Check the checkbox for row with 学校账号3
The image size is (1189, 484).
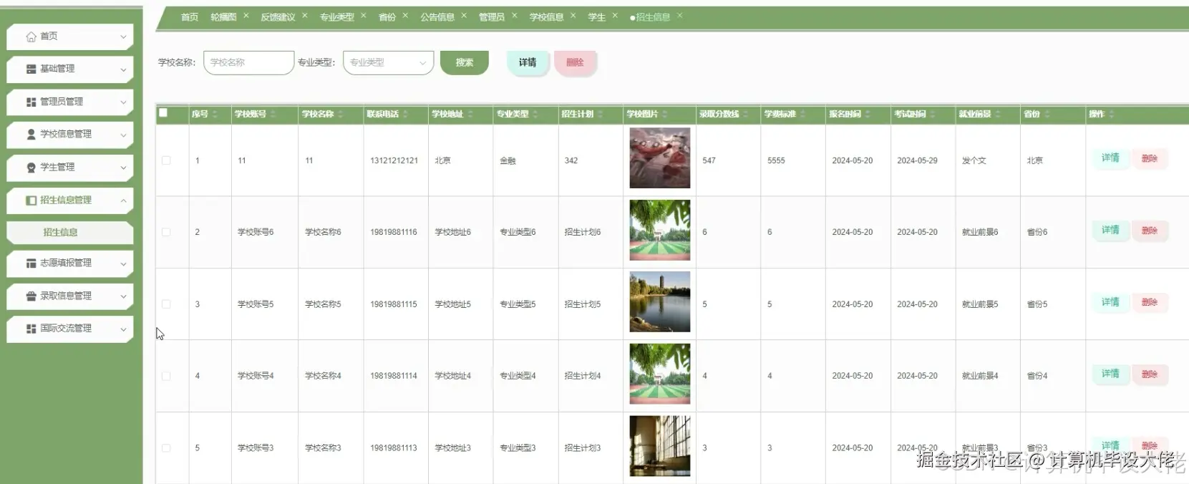[x=166, y=448]
